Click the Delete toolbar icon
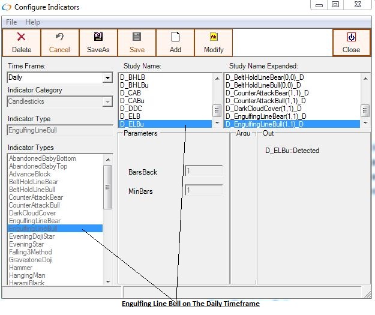 22,37
